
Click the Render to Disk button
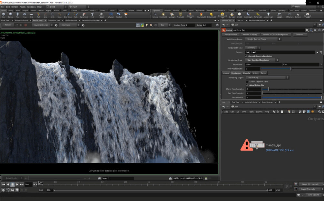(231, 35)
